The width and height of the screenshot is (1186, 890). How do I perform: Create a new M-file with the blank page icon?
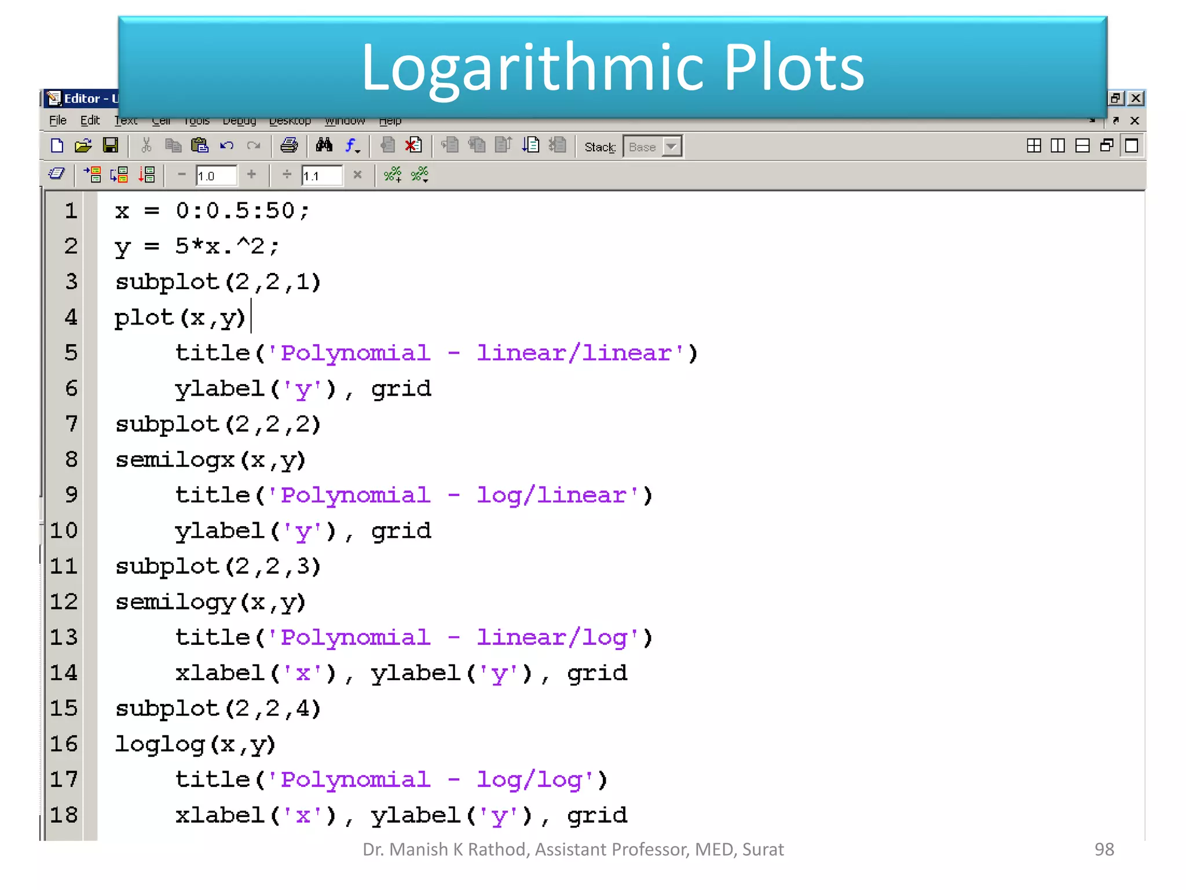tap(57, 146)
